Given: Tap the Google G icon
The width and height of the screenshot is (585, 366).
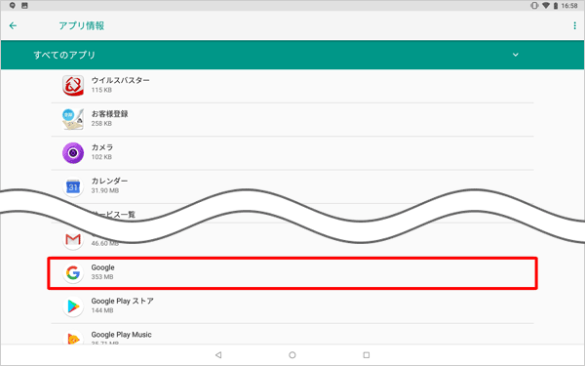Looking at the screenshot, I should [73, 273].
